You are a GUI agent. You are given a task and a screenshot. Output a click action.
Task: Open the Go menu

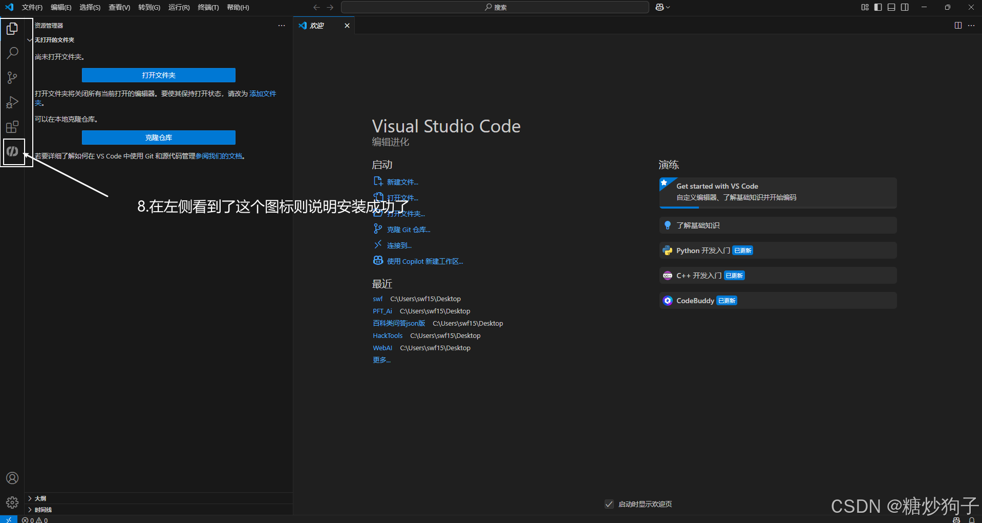149,7
